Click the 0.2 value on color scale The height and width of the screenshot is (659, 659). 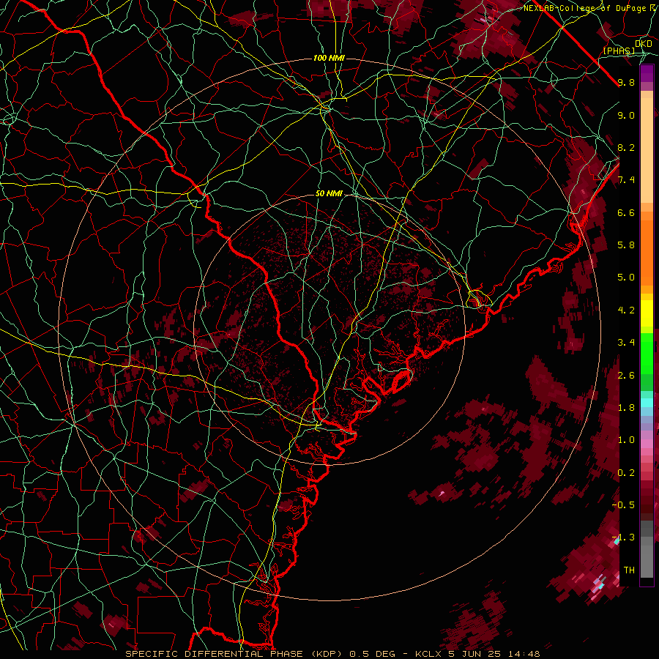(x=626, y=473)
